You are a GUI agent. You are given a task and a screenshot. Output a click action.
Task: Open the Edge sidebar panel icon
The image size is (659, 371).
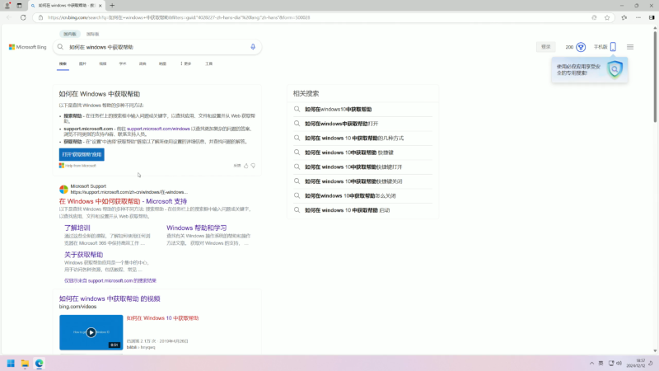(652, 17)
